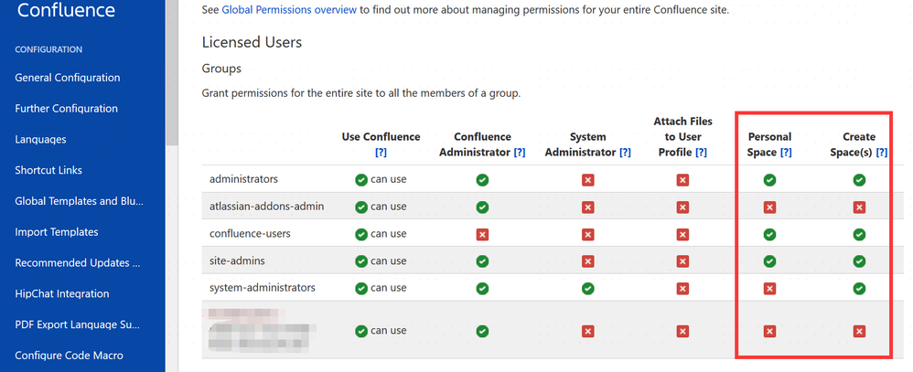Open General Configuration in sidebar

[x=68, y=78]
